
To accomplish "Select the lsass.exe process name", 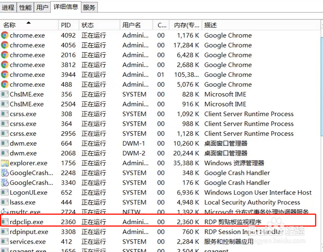I will [23, 202].
